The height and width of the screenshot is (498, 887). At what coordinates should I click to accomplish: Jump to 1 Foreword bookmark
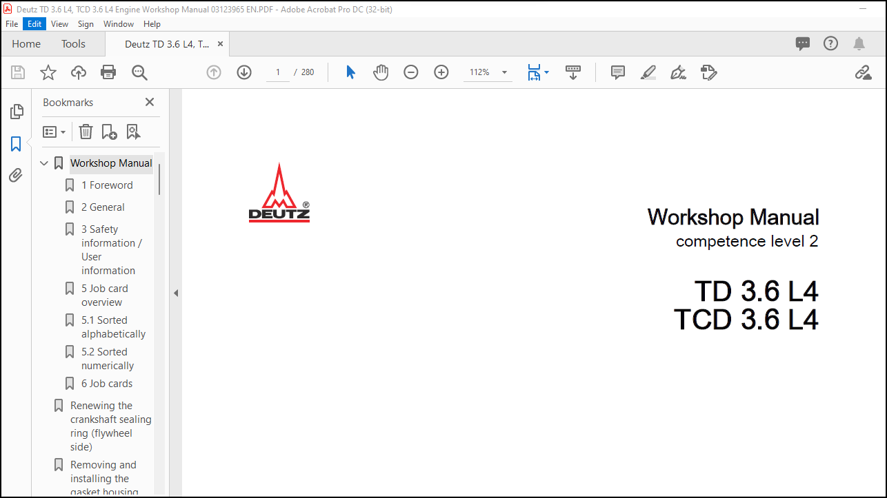coord(107,185)
